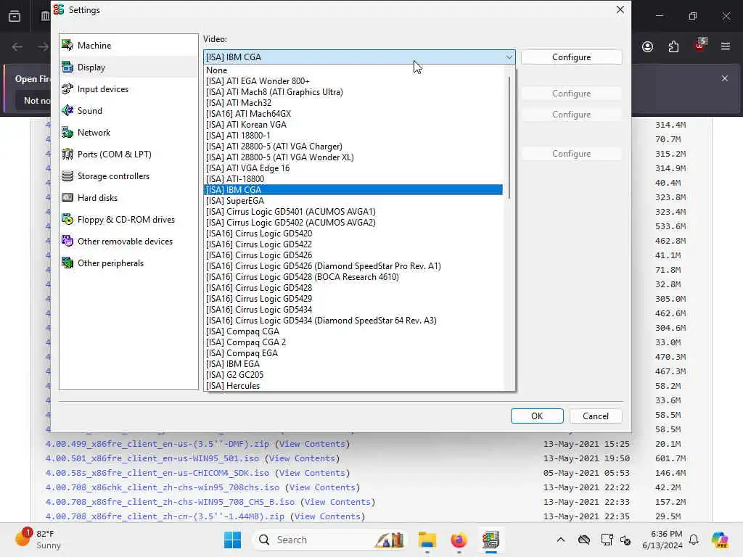The width and height of the screenshot is (743, 557).
Task: Open the notification bell in taskbar
Action: 694,540
